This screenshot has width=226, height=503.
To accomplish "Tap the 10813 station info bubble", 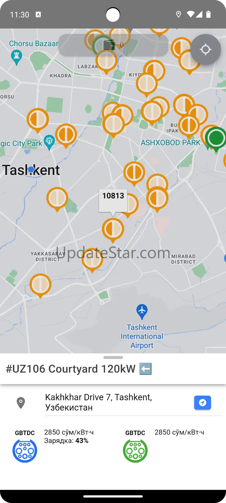I will point(113,200).
